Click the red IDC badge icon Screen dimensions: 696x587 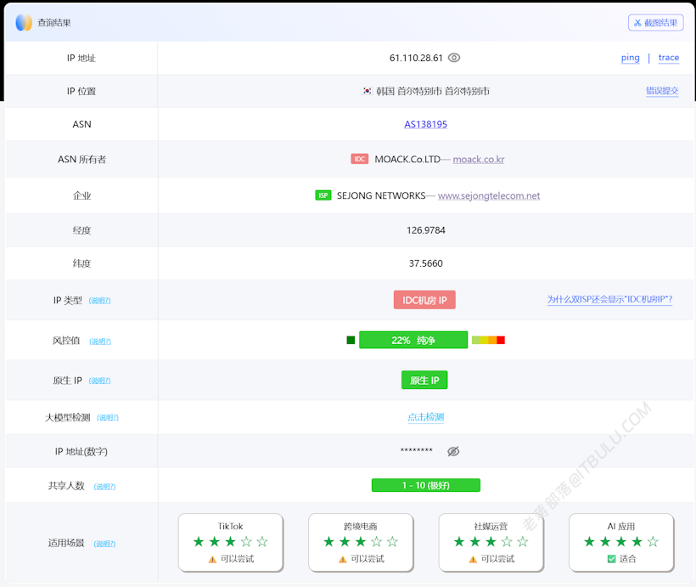[x=360, y=159]
